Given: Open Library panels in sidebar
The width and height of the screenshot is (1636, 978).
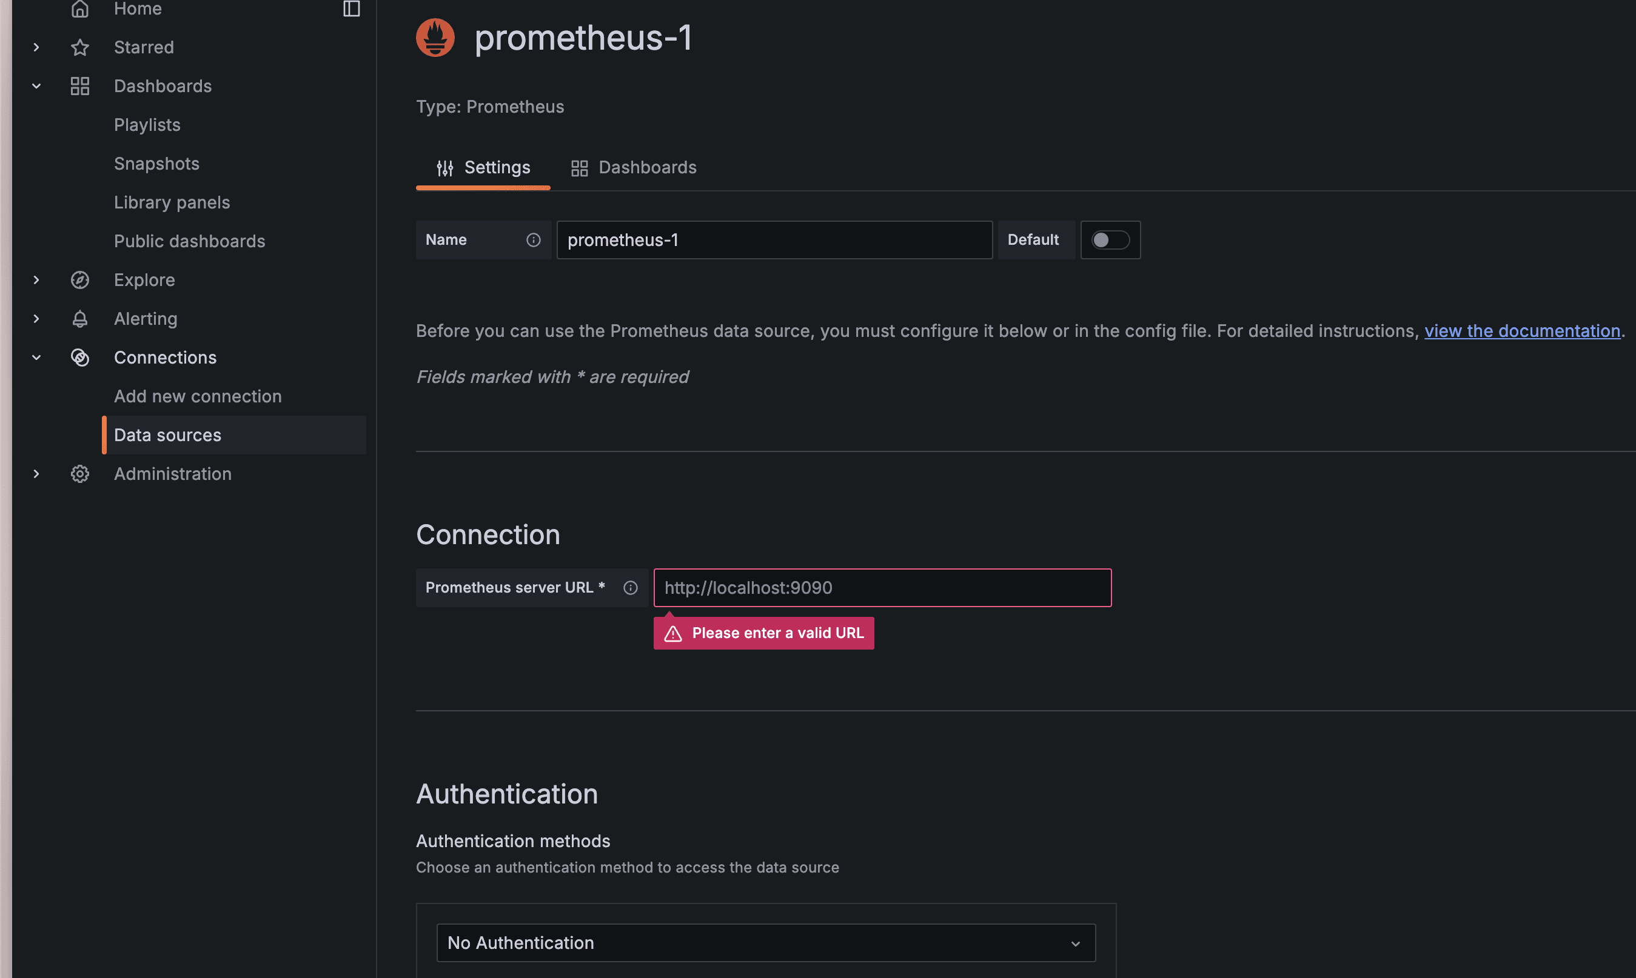Looking at the screenshot, I should coord(172,202).
